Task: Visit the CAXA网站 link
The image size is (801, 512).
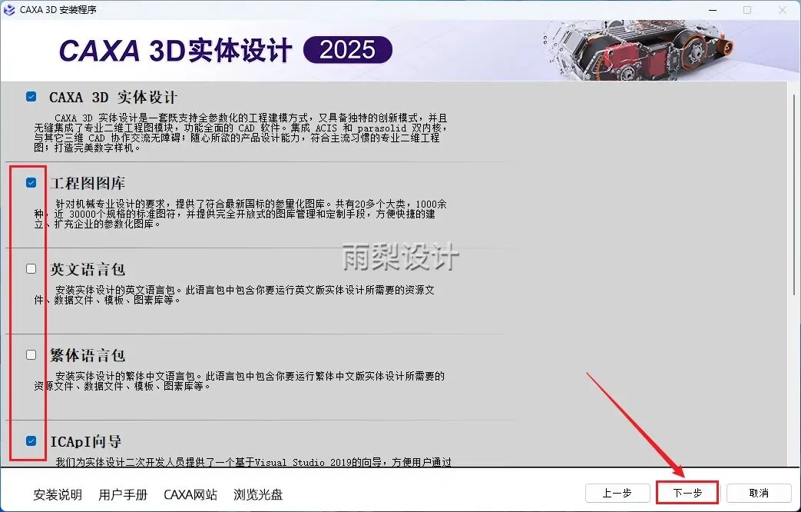Action: click(190, 494)
